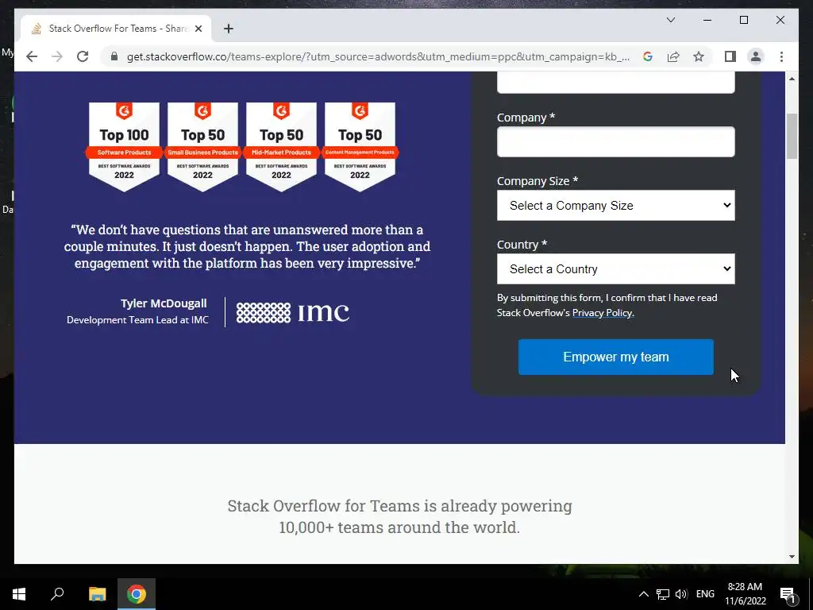Share this page icon

tap(673, 56)
